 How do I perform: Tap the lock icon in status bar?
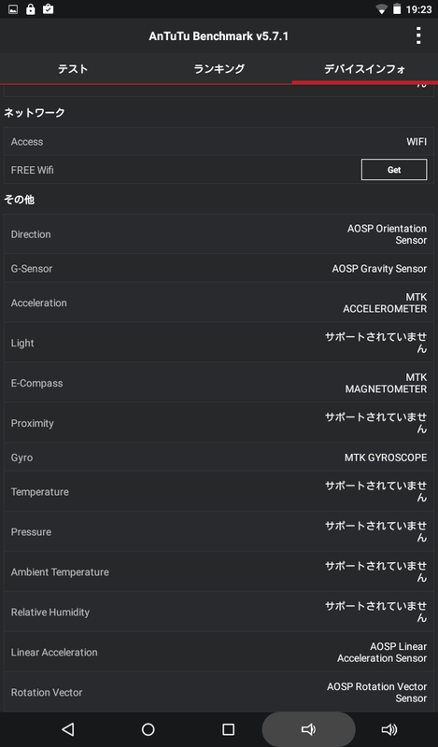pyautogui.click(x=31, y=9)
